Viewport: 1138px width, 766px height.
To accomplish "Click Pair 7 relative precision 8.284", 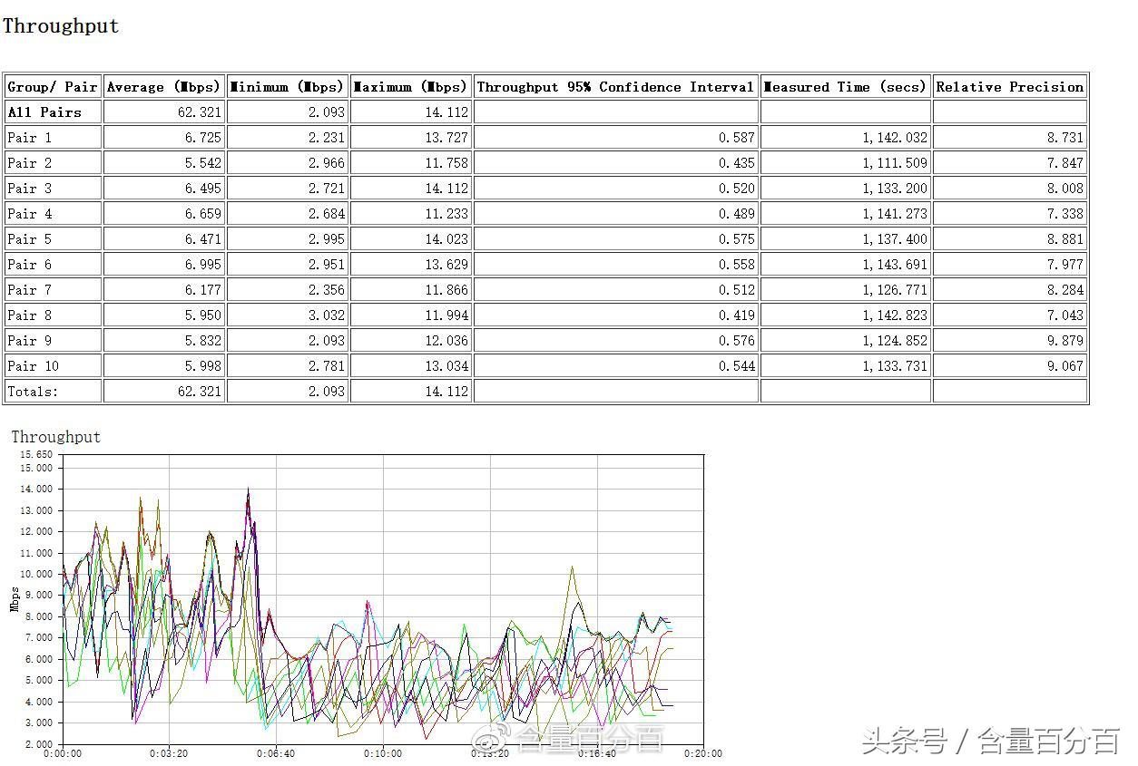I will 1064,290.
